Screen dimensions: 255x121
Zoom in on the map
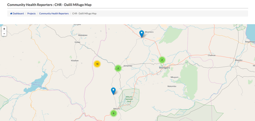pyautogui.click(x=4, y=29)
